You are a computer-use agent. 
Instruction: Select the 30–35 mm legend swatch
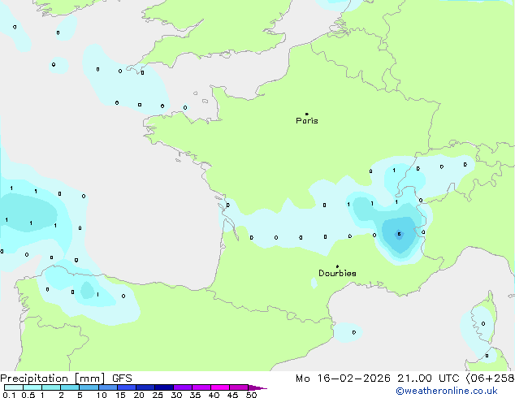(x=182, y=387)
